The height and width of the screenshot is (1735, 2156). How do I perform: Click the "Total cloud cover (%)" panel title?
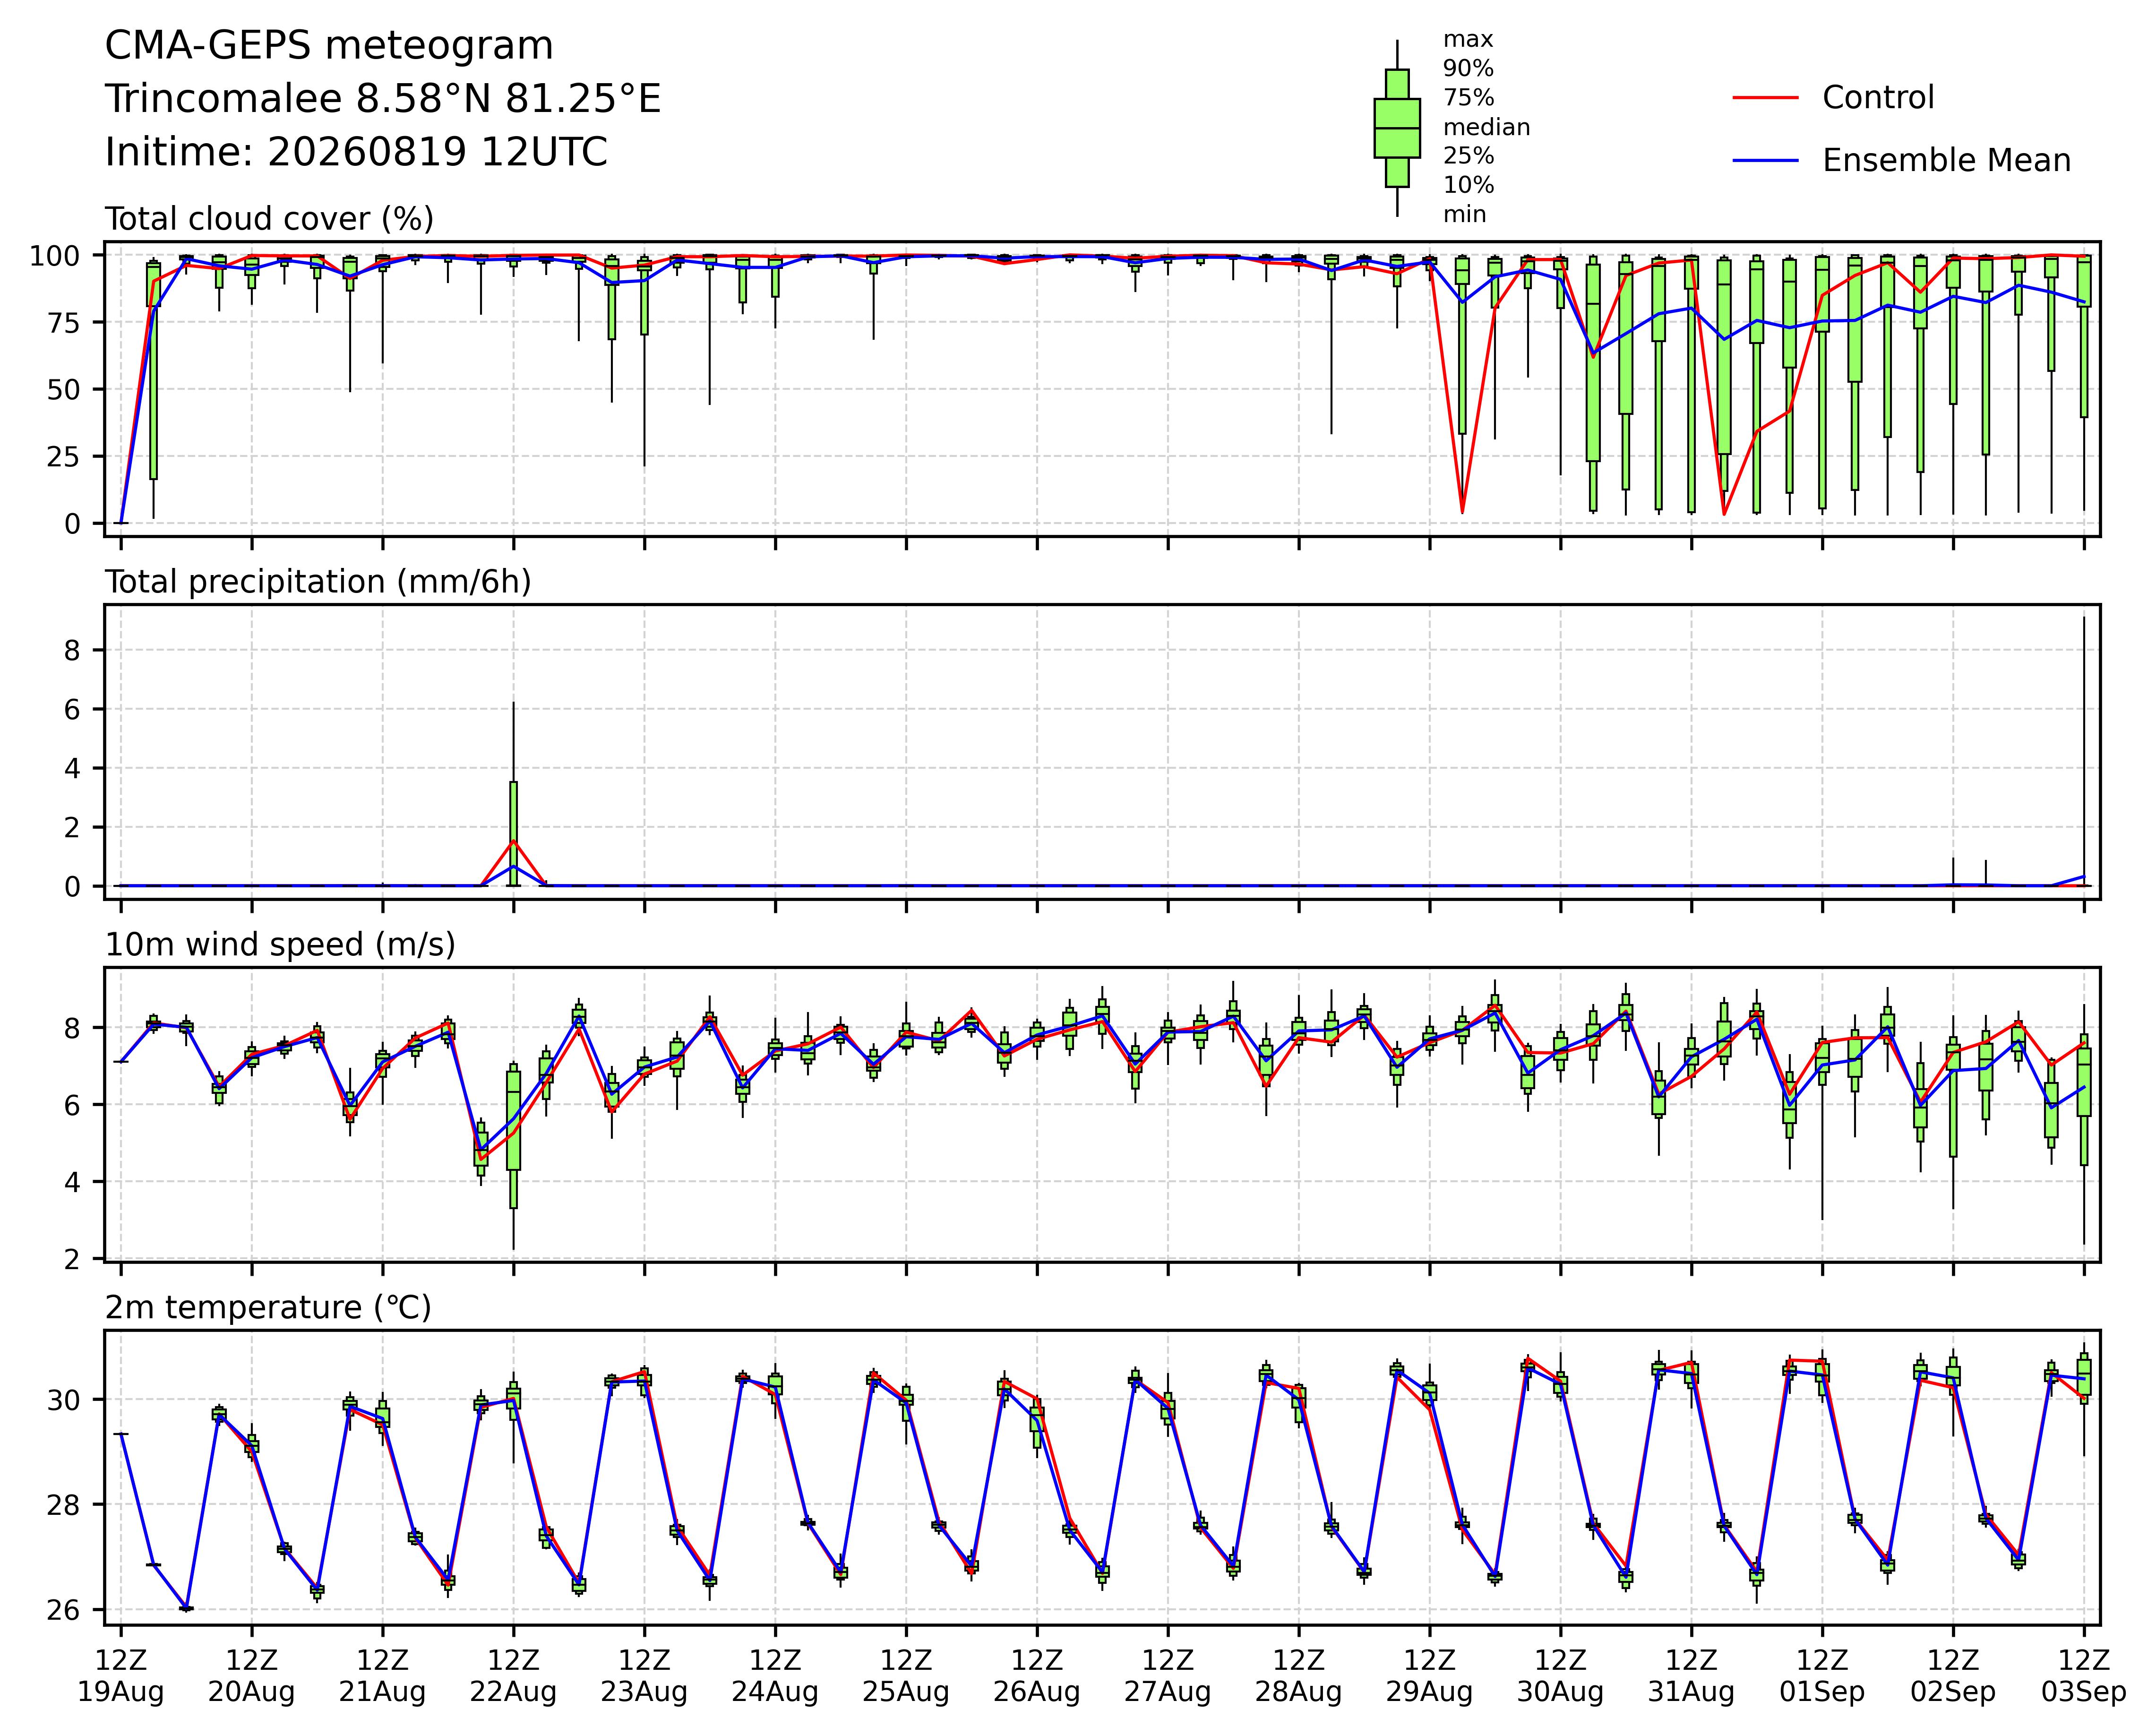269,219
